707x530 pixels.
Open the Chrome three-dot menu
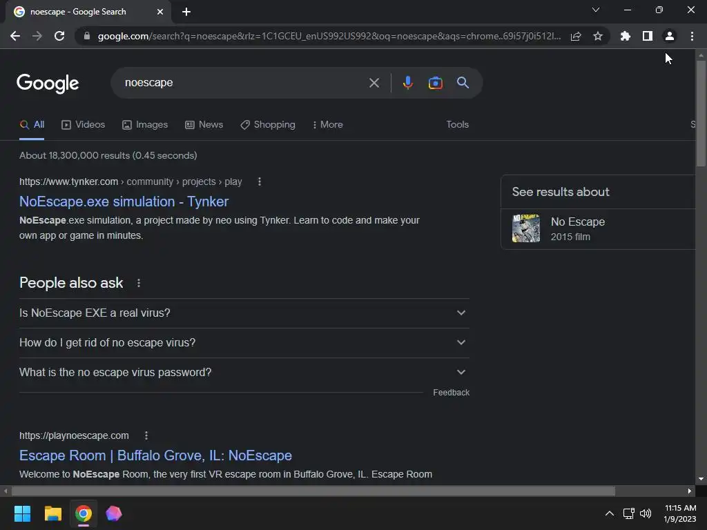tap(692, 36)
